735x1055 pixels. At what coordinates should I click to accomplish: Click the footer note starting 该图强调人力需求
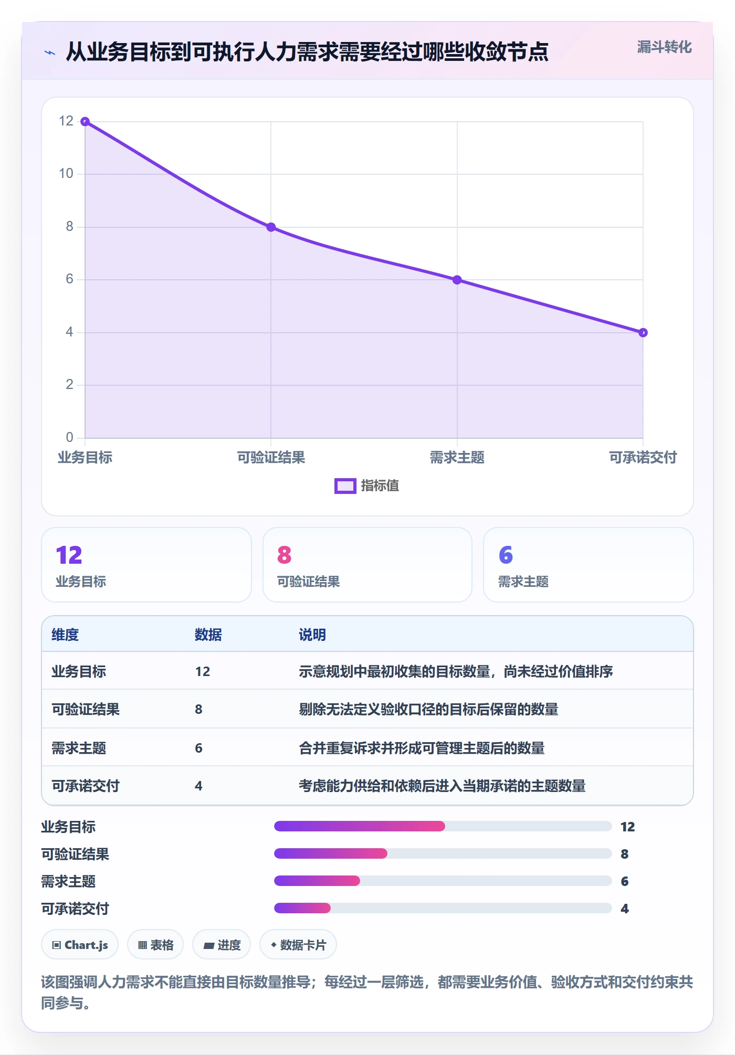pos(367,993)
